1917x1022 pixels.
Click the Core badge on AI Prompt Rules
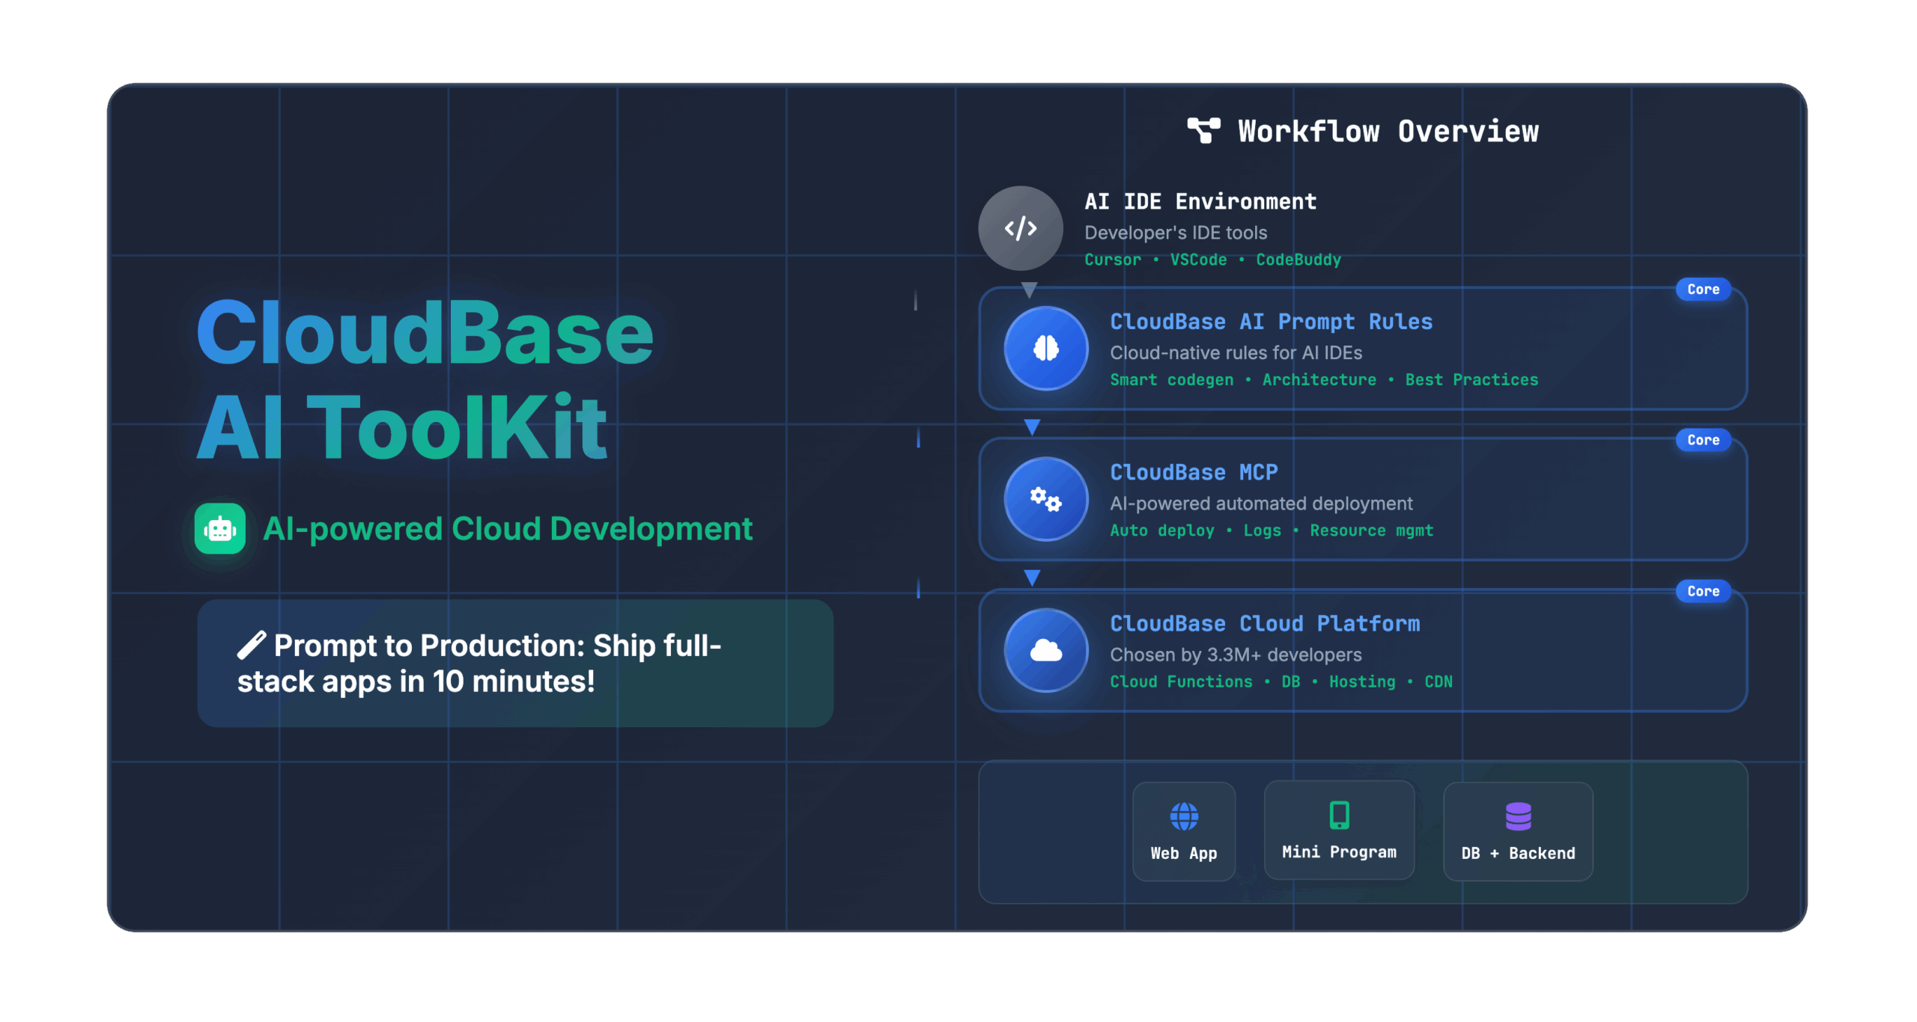pyautogui.click(x=1703, y=289)
